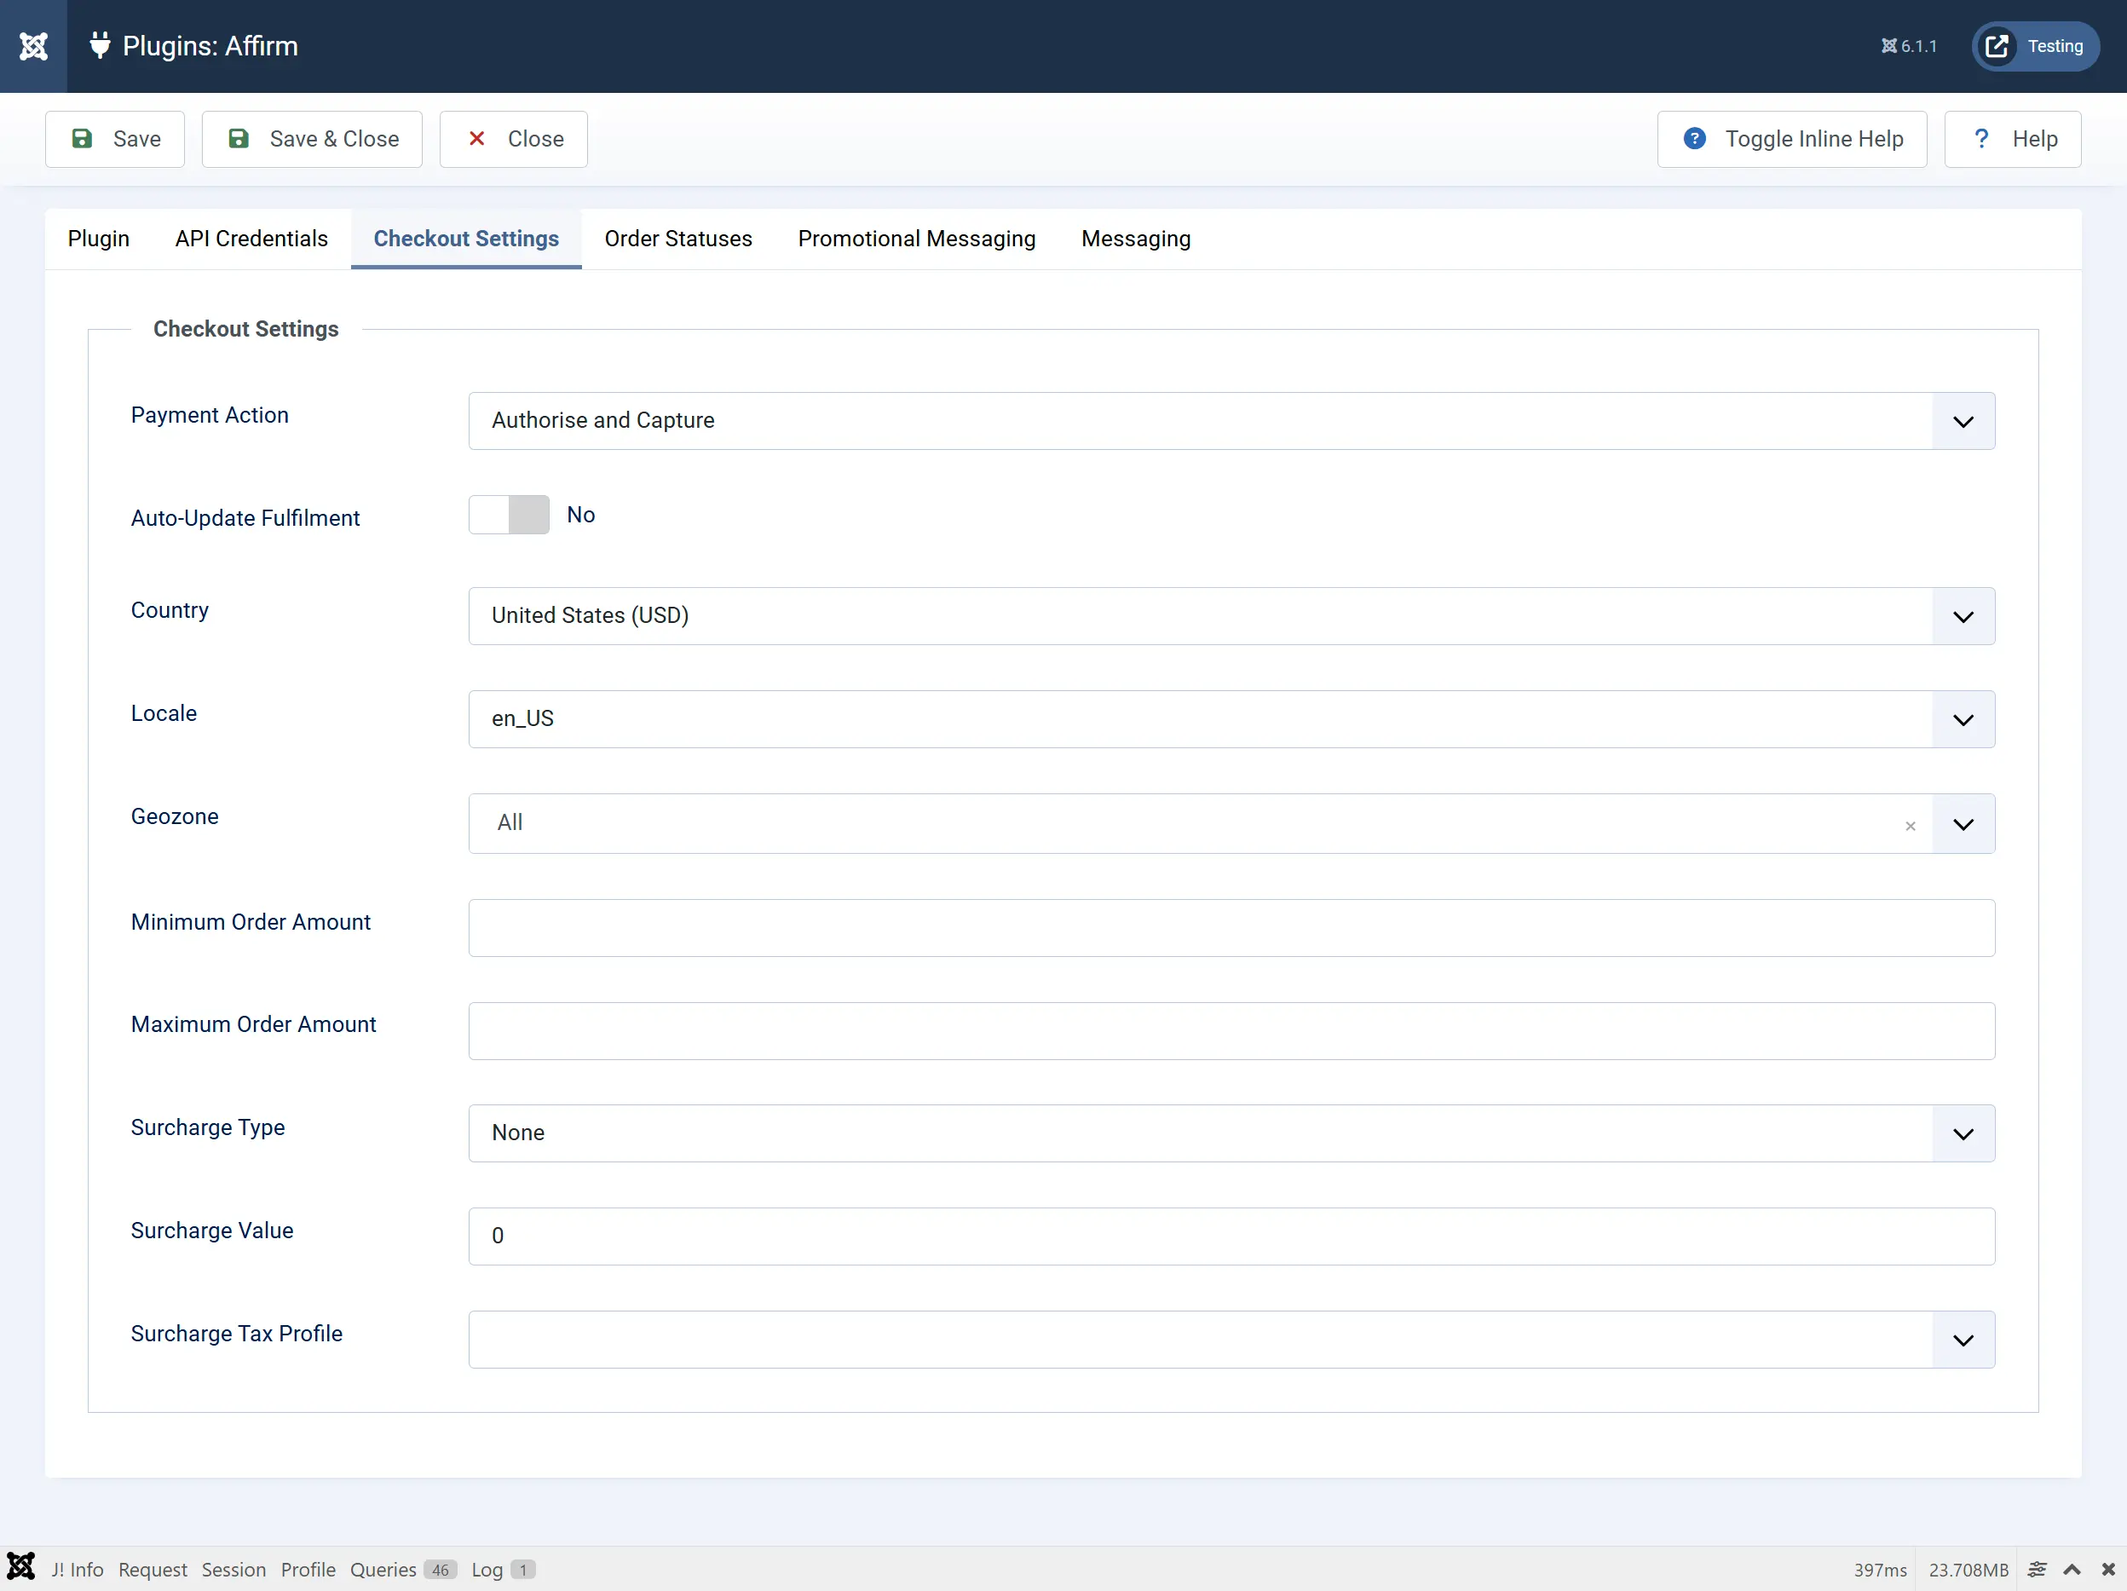2127x1591 pixels.
Task: Click the debug bar settings sliders icon
Action: pos(2037,1570)
